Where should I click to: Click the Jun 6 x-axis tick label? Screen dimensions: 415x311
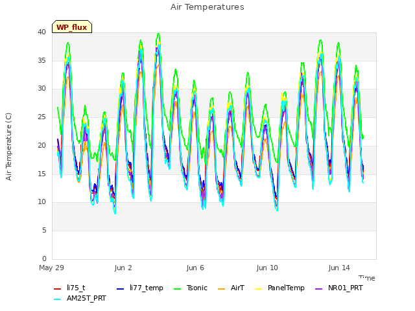(x=195, y=268)
